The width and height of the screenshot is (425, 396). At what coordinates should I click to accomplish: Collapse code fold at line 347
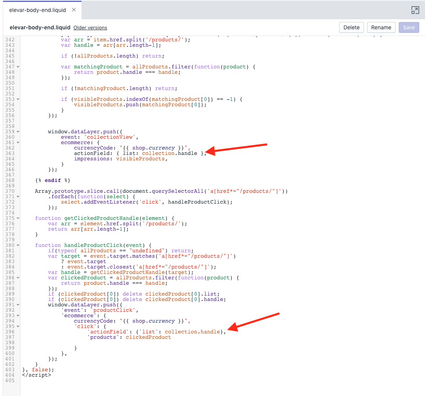18,67
